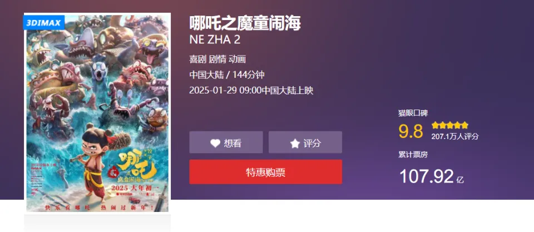Click the title 哪吒之魔童闹海
Viewport: 534px width, 232px height.
point(245,23)
